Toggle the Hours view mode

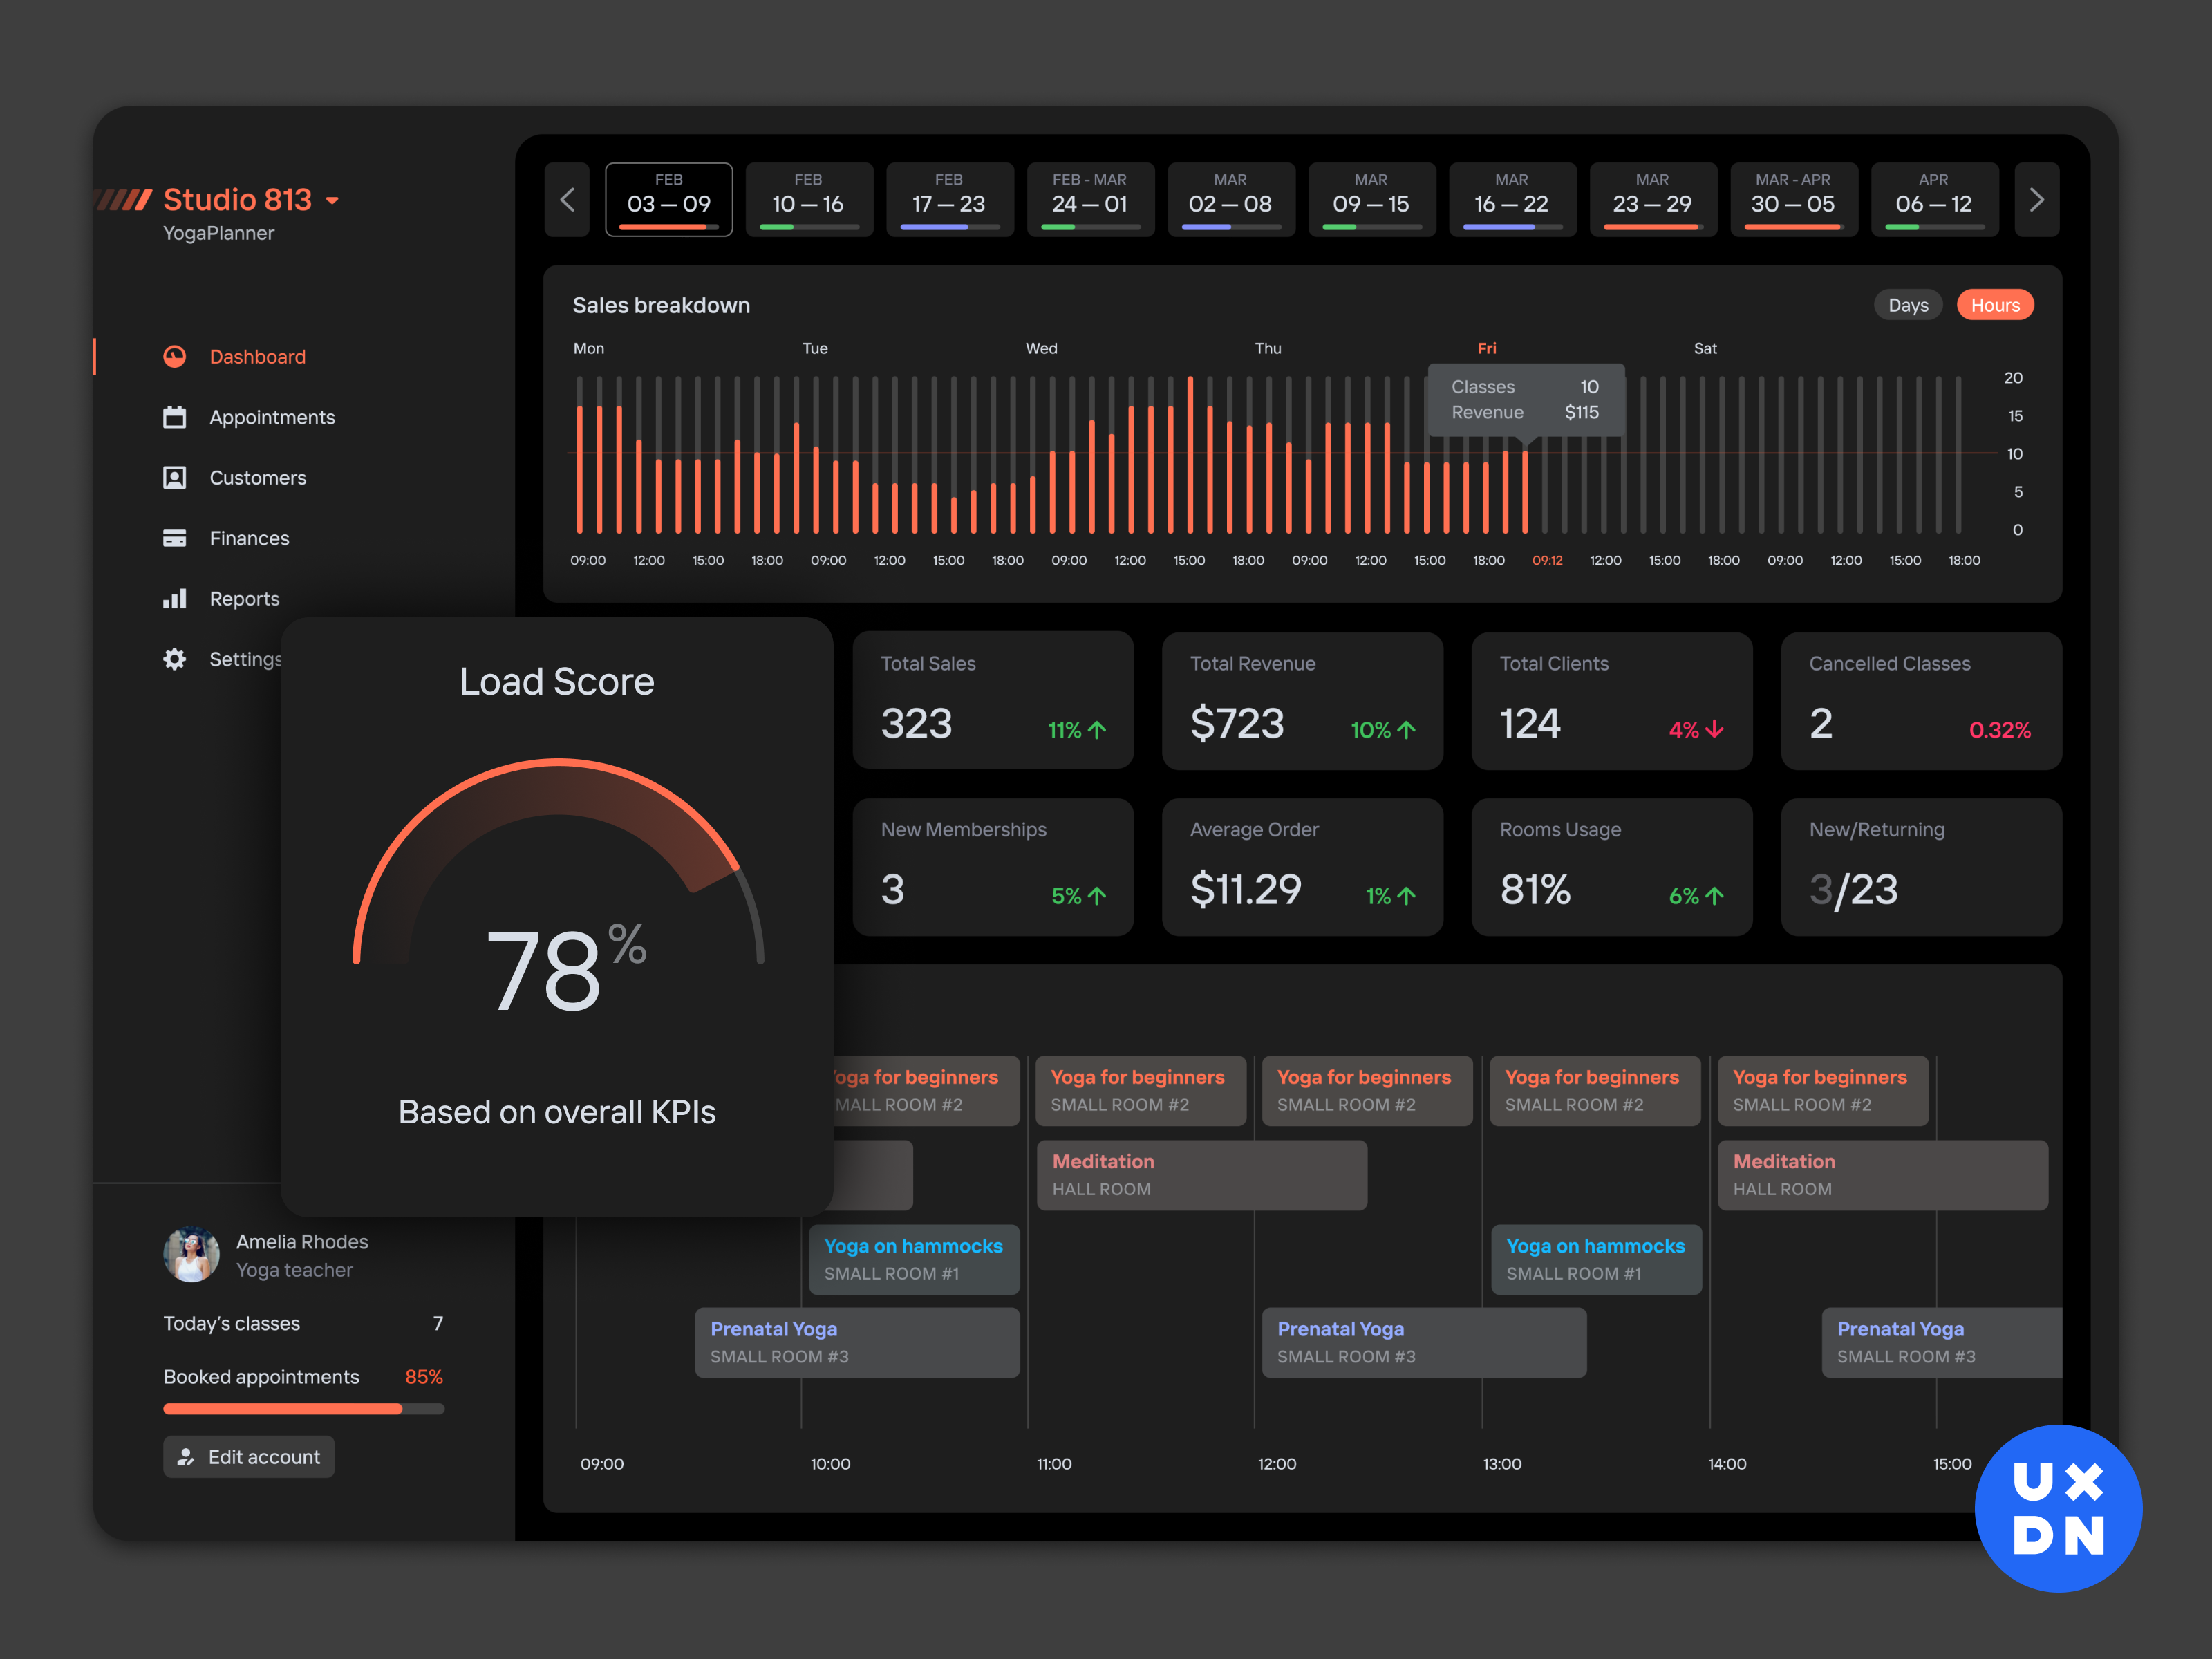point(1993,305)
